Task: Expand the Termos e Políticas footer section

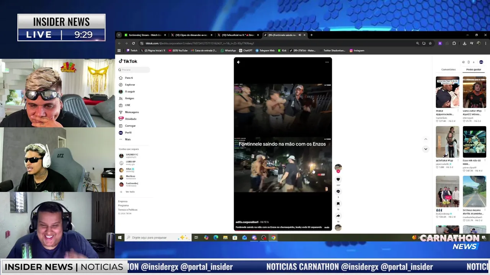Action: point(127,210)
